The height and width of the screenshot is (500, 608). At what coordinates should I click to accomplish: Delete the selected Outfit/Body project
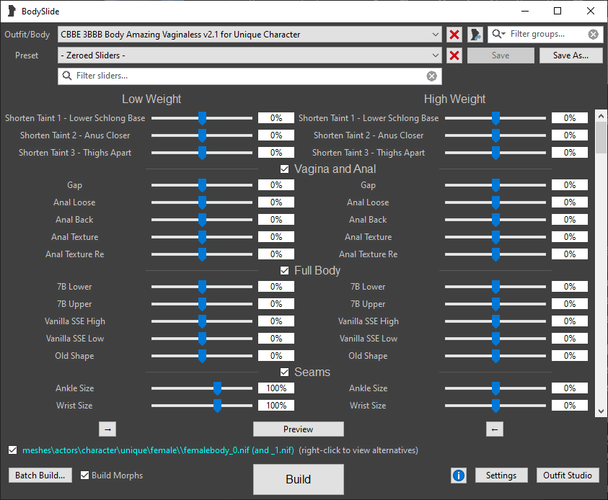coord(454,35)
